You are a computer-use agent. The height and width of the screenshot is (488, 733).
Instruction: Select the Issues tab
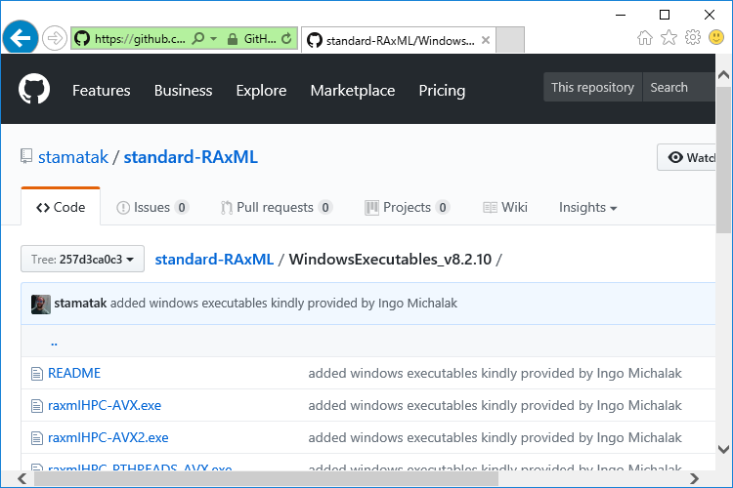151,207
